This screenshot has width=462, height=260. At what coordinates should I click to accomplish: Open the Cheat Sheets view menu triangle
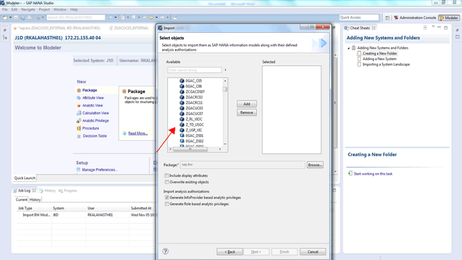433,27
